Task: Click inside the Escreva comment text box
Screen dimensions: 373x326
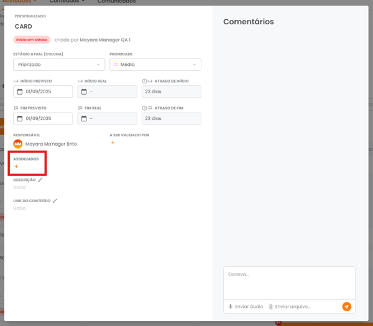Action: [x=289, y=283]
